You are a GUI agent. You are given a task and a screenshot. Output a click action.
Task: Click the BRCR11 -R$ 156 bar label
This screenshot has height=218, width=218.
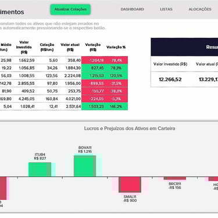[175, 186]
